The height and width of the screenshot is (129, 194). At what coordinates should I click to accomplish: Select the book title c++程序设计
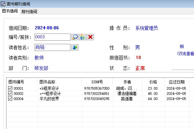50,94
